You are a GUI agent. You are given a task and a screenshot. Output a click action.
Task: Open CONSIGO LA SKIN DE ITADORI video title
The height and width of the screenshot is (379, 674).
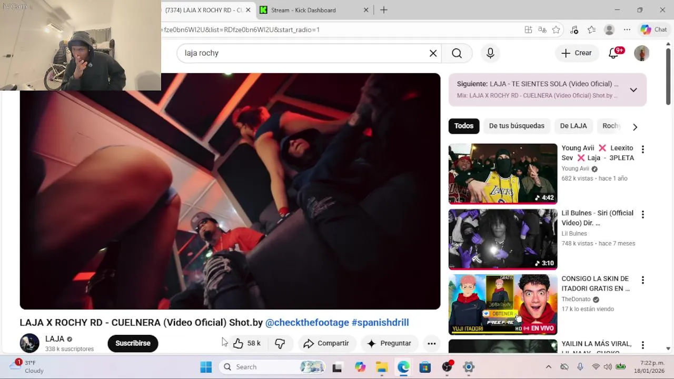[x=596, y=284]
